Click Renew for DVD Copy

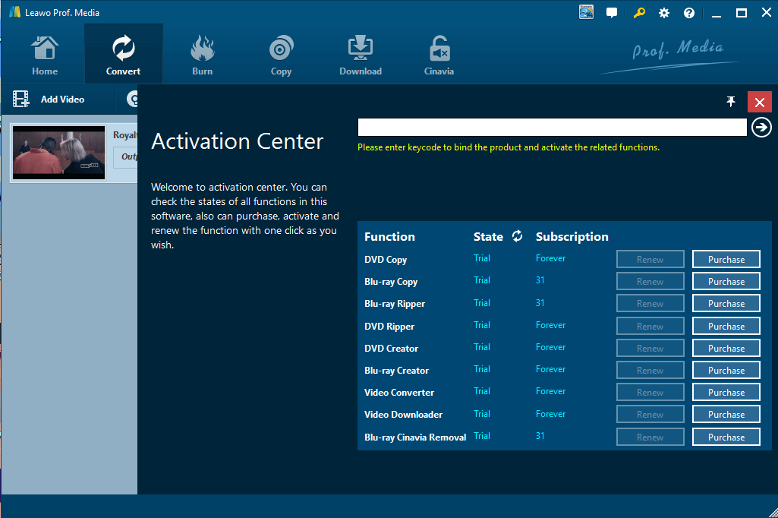[650, 259]
